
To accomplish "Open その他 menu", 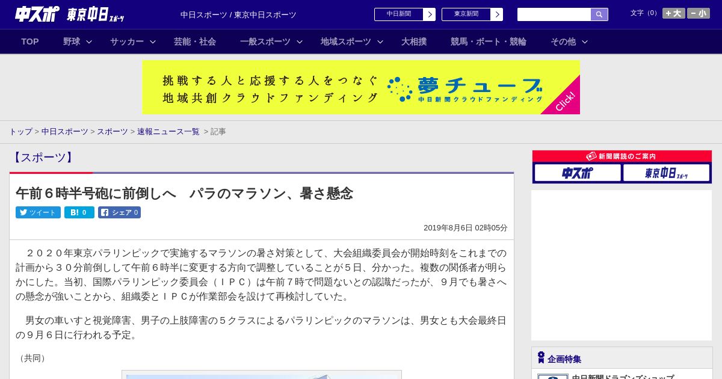I will click(x=563, y=42).
